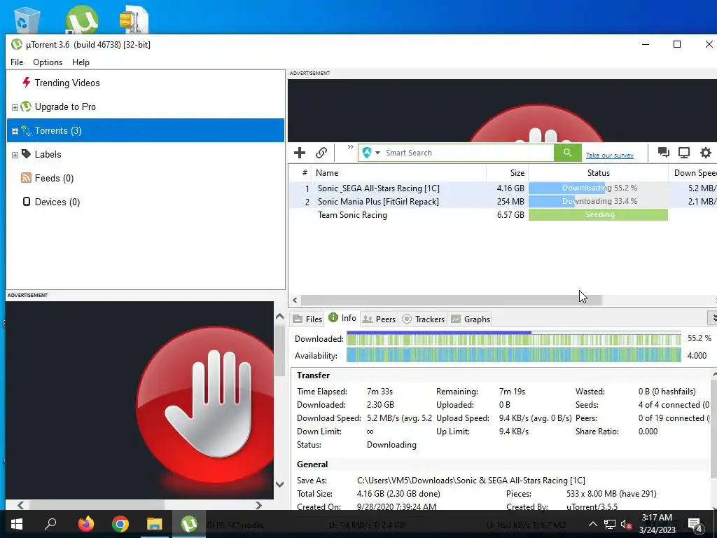Image resolution: width=717 pixels, height=538 pixels.
Task: Open the Windows Start menu
Action: click(x=17, y=524)
